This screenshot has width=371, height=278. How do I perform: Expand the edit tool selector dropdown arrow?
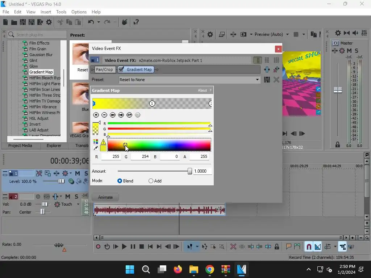[x=197, y=247]
